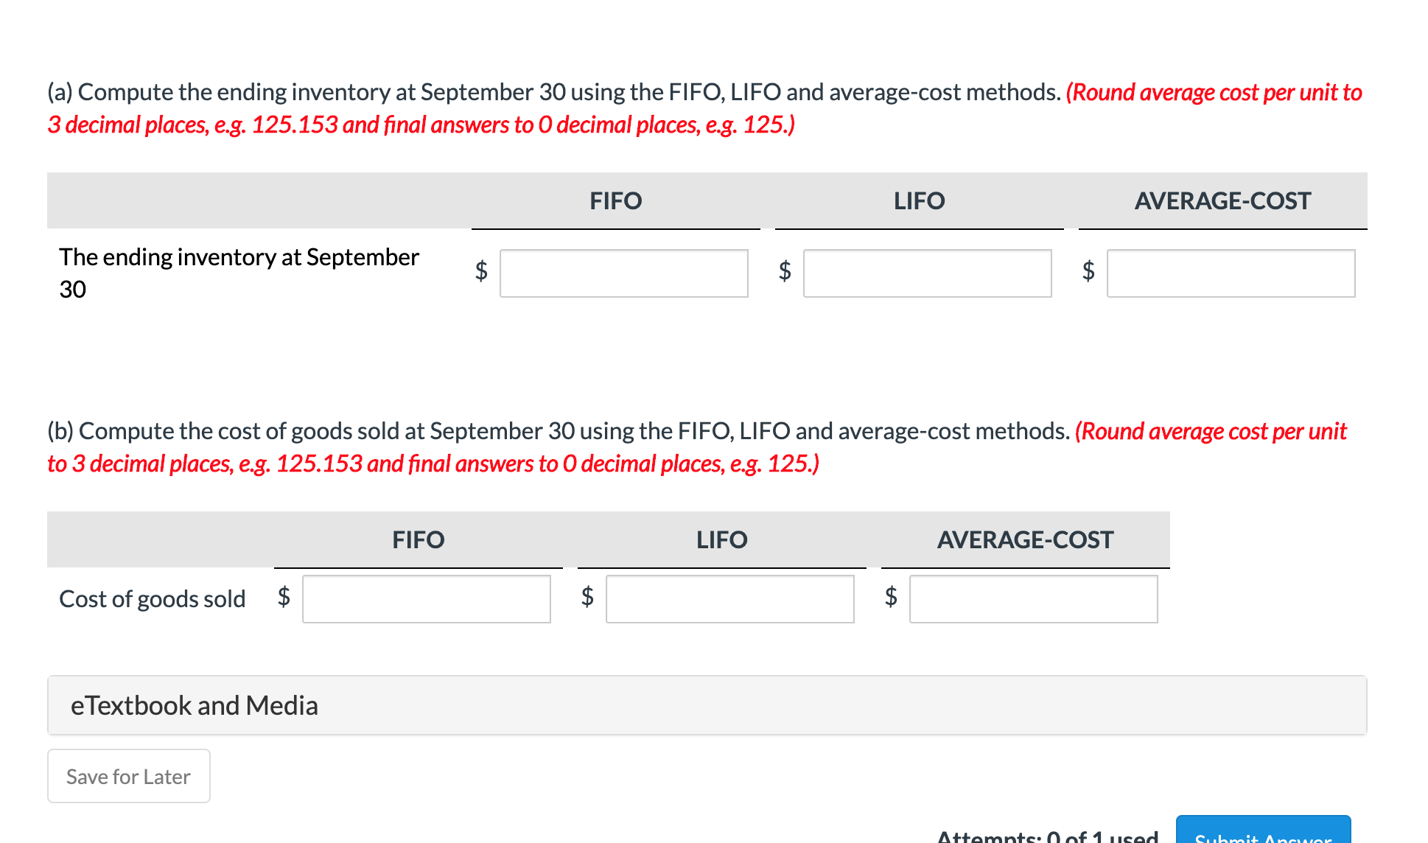Select the AVERAGE-COST header in part (b)
Image resolution: width=1428 pixels, height=843 pixels.
coord(1025,539)
